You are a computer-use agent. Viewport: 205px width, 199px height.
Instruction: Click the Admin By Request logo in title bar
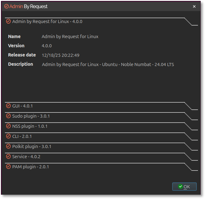click(x=6, y=6)
